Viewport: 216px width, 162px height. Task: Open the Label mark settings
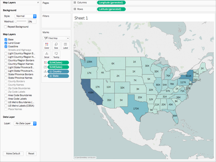coord(65,46)
